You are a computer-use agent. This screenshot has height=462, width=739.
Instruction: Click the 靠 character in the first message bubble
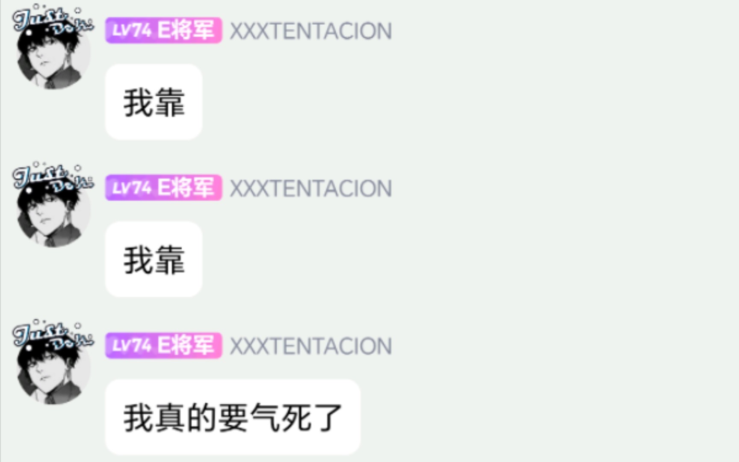coord(170,103)
